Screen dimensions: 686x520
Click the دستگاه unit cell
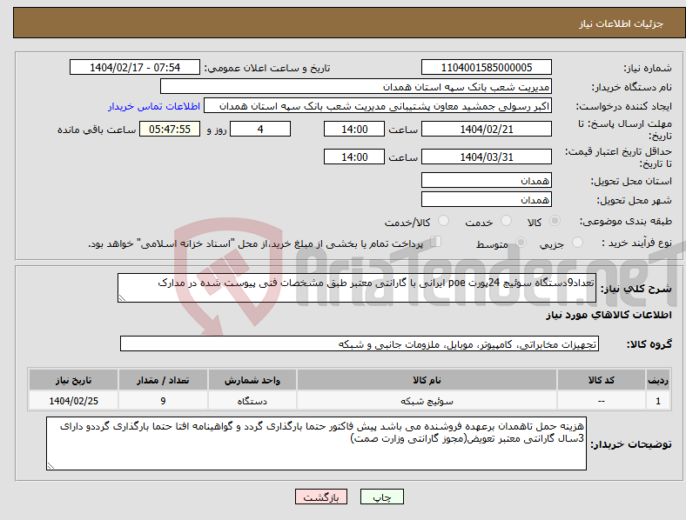[x=252, y=401]
